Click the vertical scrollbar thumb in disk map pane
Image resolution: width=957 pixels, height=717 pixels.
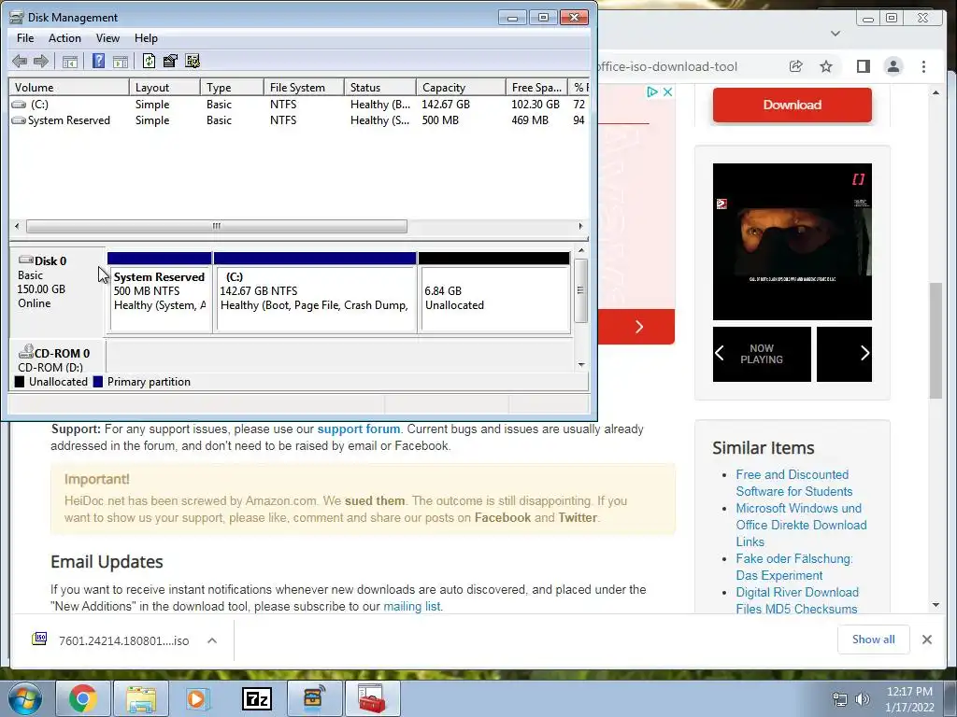tap(580, 291)
